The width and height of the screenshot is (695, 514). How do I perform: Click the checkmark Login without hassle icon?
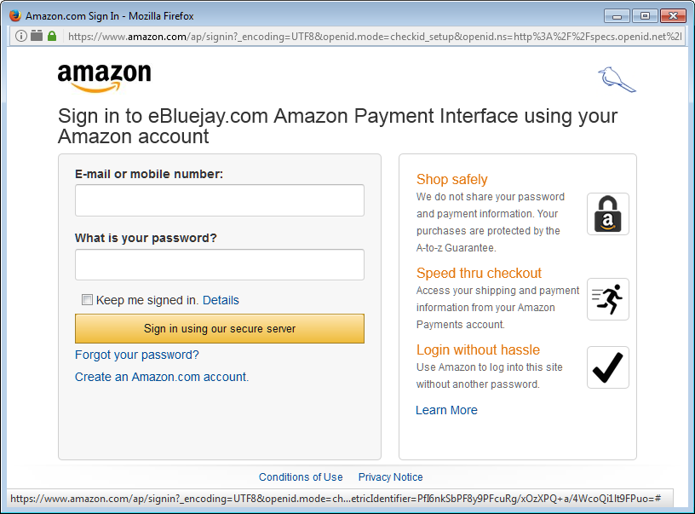coord(607,367)
